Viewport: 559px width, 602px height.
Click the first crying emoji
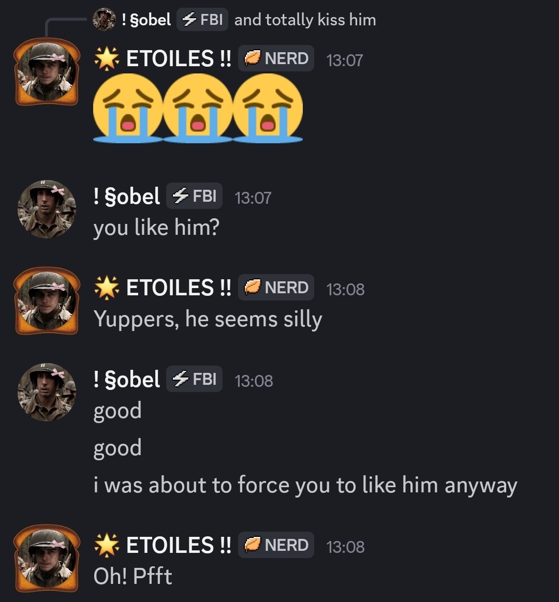tap(128, 108)
